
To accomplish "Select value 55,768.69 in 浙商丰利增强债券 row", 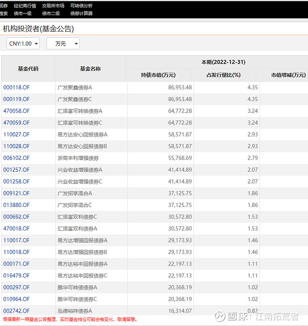I will 180,158.
